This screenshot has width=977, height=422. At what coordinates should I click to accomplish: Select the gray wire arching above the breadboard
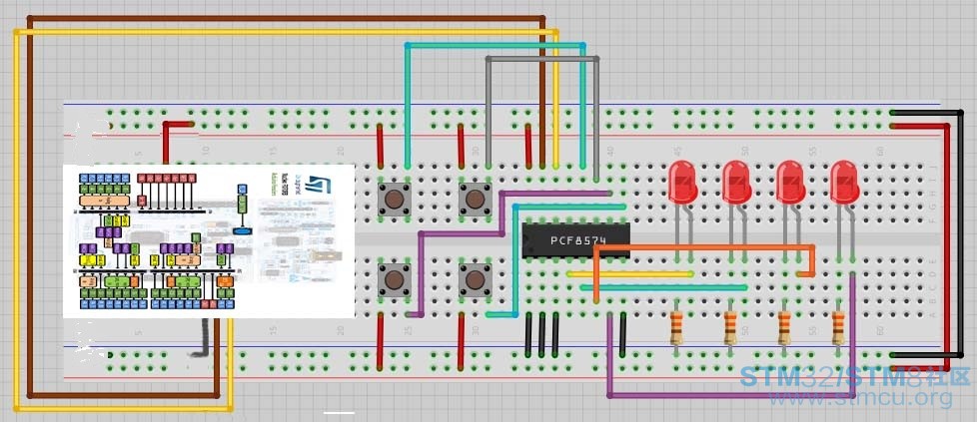pos(542,59)
